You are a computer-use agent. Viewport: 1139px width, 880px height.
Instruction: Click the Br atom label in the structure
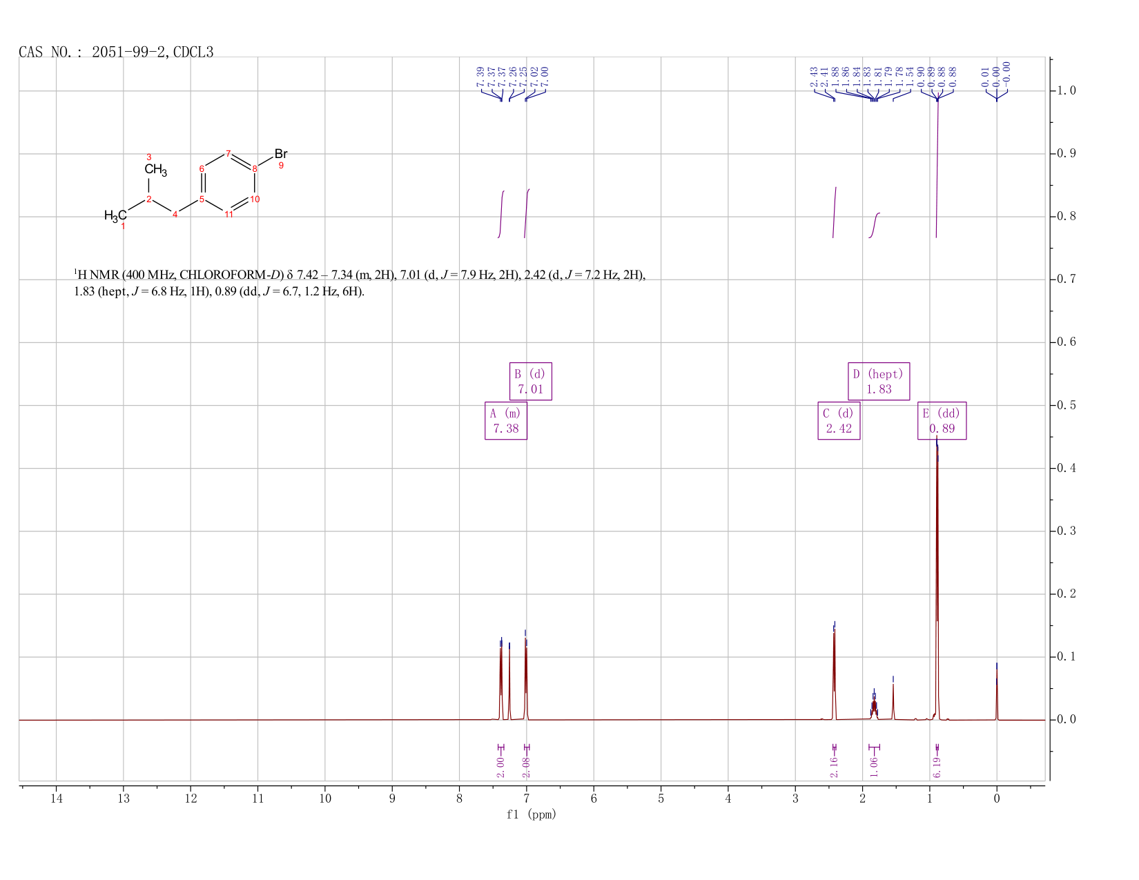281,154
